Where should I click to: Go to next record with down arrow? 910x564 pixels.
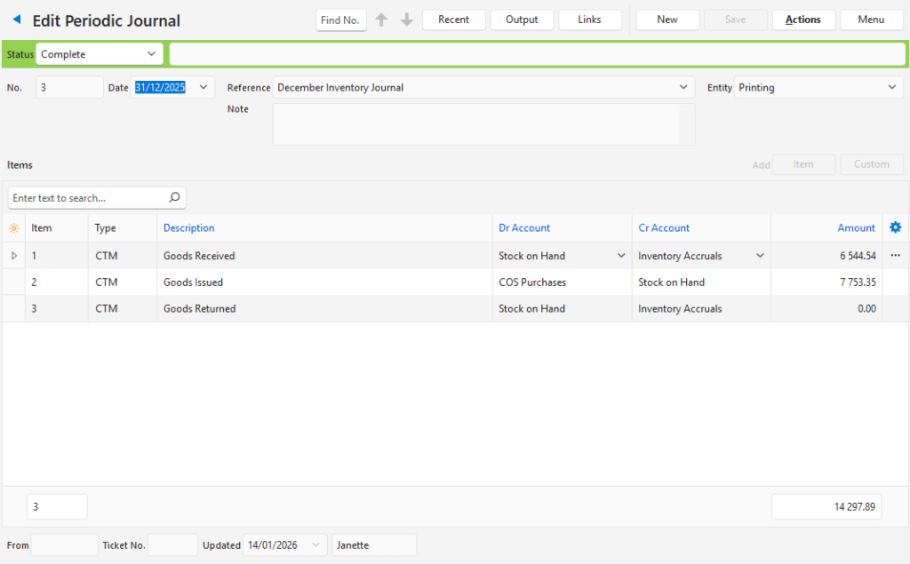coord(407,20)
